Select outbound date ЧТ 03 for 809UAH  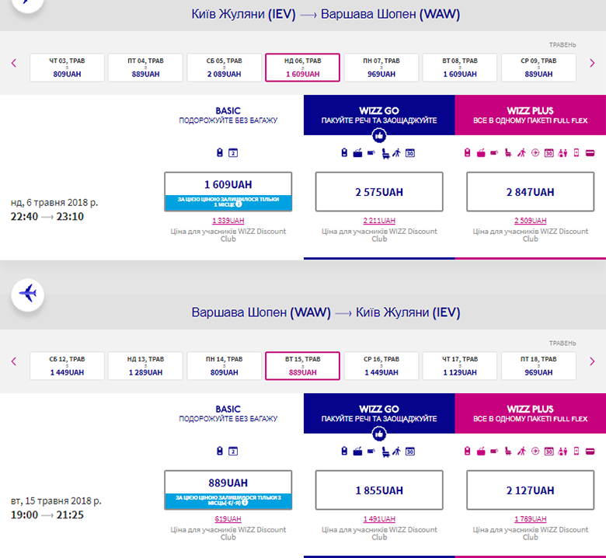point(67,68)
